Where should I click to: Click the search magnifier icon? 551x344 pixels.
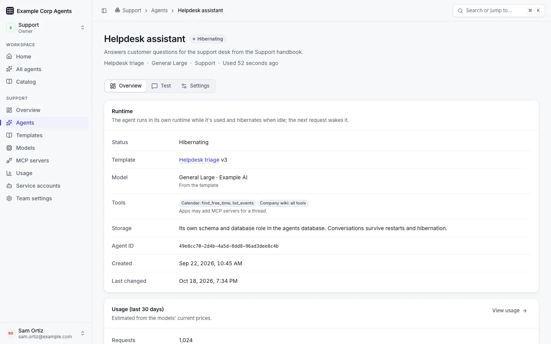[460, 11]
